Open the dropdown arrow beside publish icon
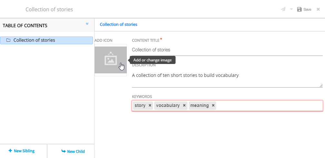Image resolution: width=325 pixels, height=158 pixels. pos(291,9)
